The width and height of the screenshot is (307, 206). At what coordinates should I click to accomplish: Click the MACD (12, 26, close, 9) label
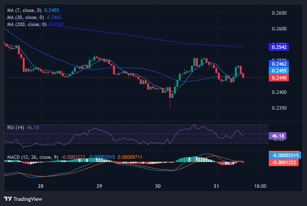coord(33,157)
